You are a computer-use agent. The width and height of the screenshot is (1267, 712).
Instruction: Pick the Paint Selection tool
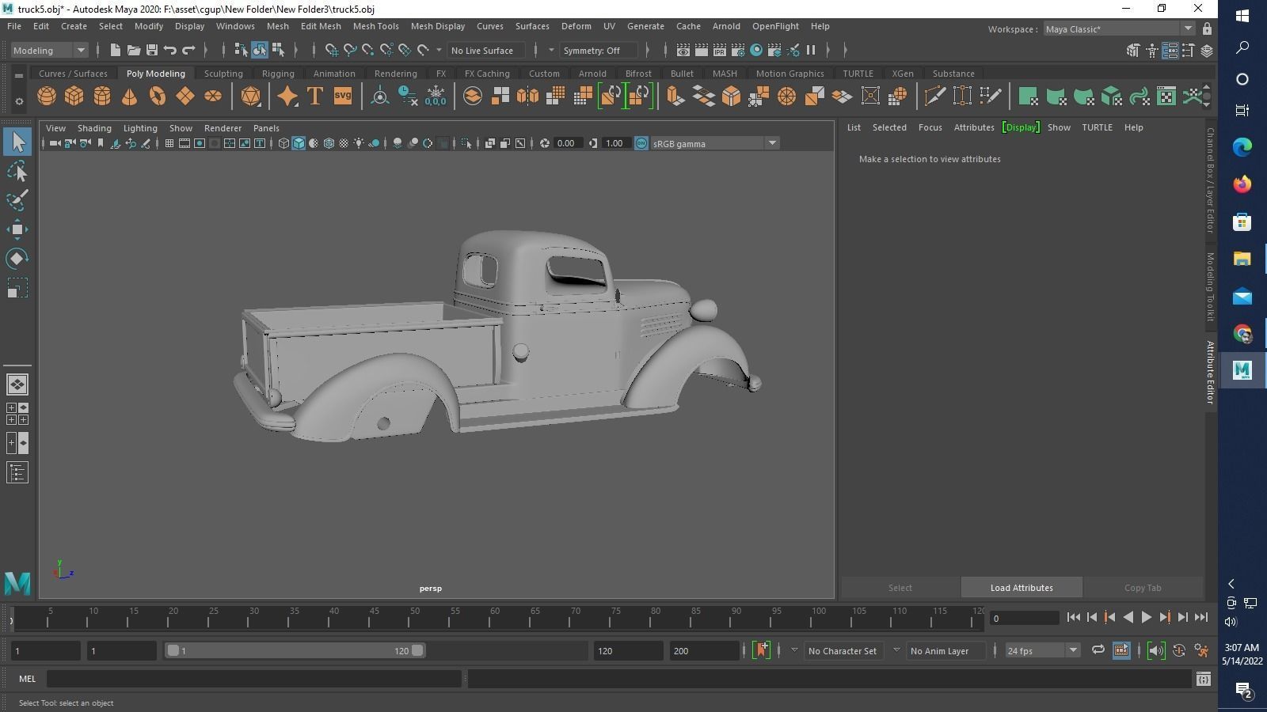(x=17, y=200)
